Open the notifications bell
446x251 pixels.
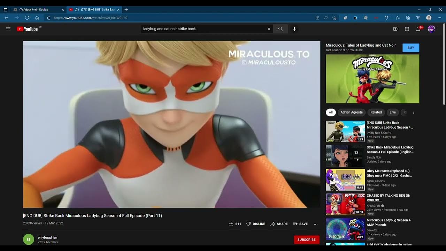(x=418, y=29)
